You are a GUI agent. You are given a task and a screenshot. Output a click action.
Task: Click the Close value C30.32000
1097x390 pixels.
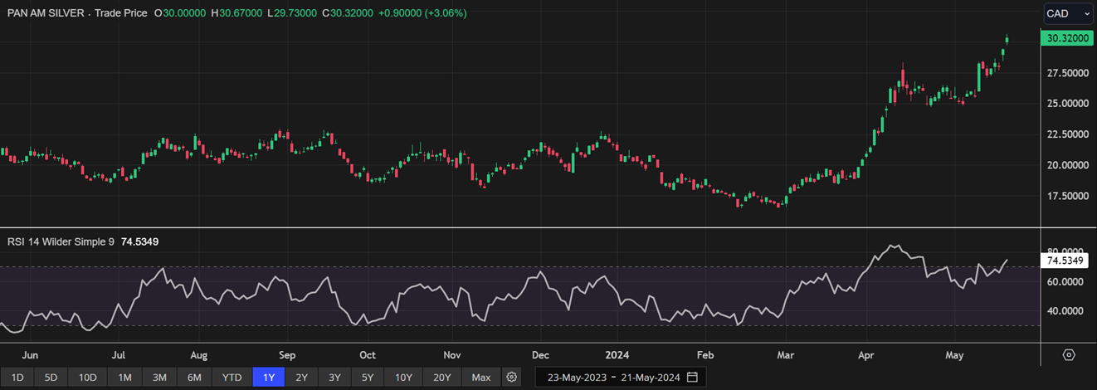coord(349,13)
